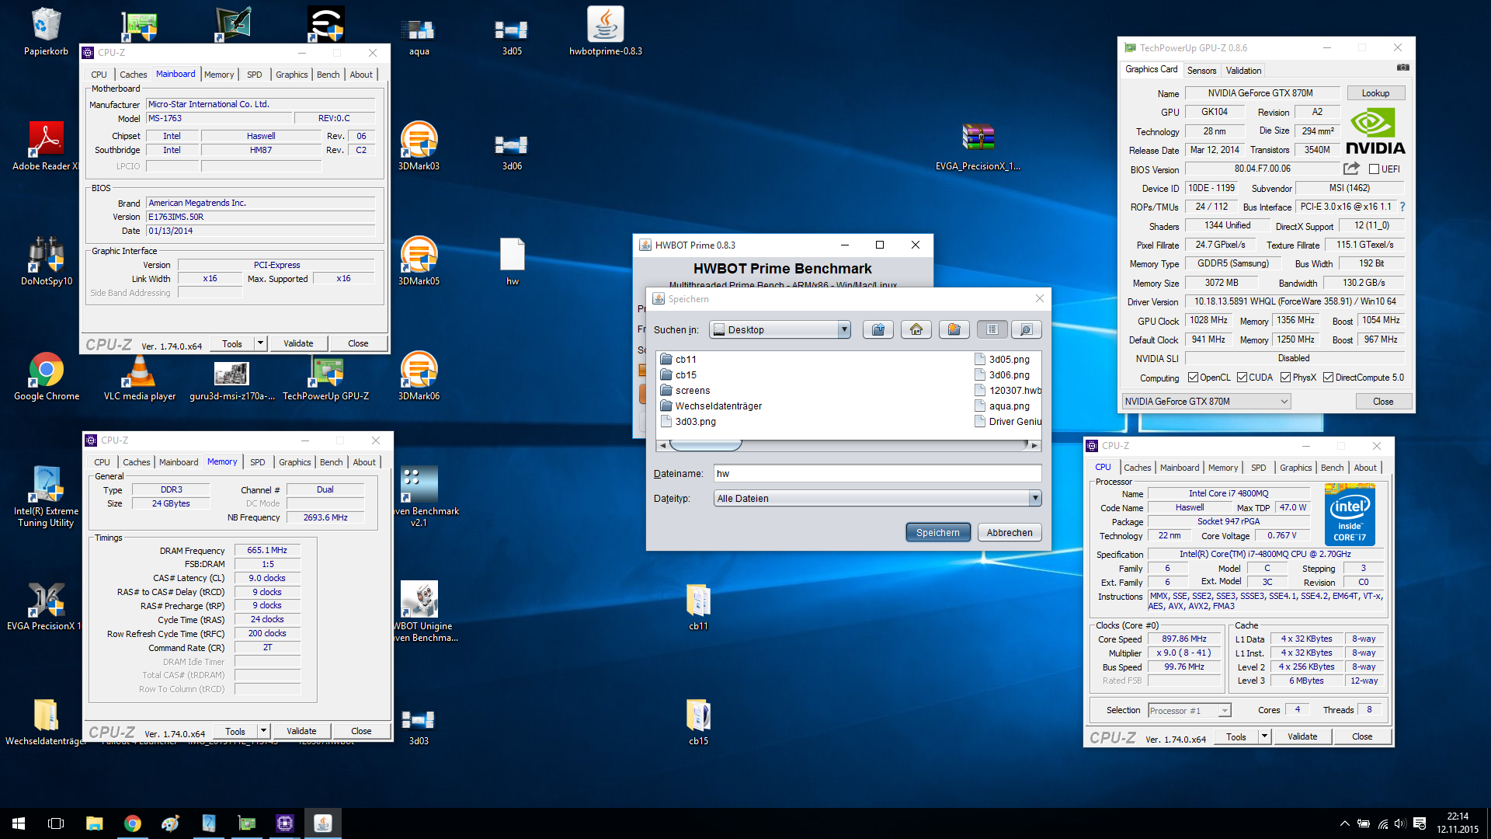Click Validate in CPU-Z Mainboard window
1491x839 pixels.
tap(298, 343)
